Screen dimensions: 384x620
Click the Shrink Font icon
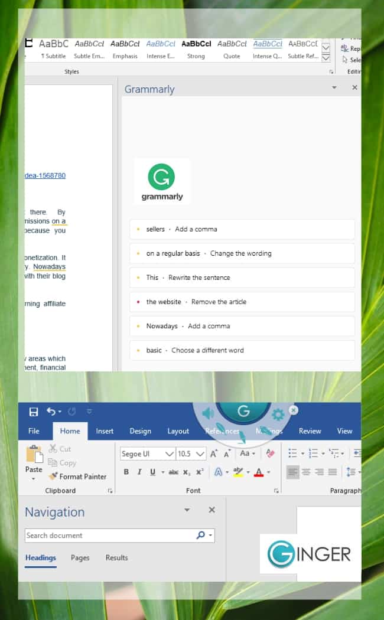pos(227,453)
